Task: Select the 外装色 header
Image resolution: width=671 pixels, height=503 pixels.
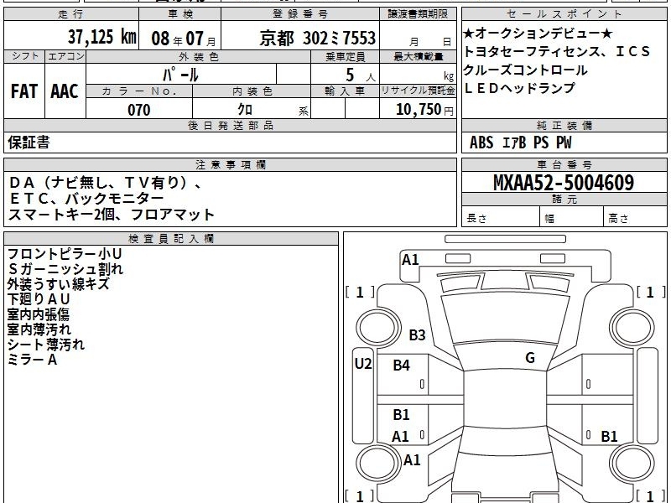Action: coord(198,56)
